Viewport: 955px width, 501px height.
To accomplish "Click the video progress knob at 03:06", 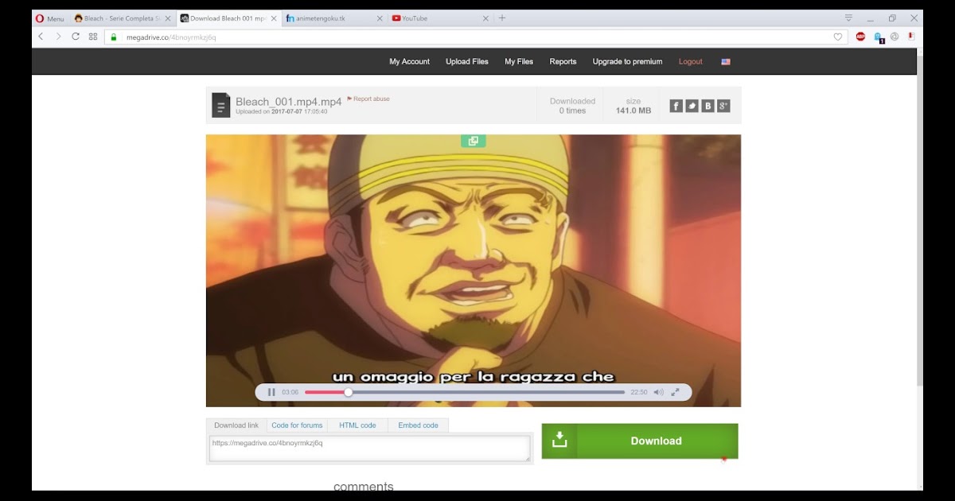I will [348, 392].
